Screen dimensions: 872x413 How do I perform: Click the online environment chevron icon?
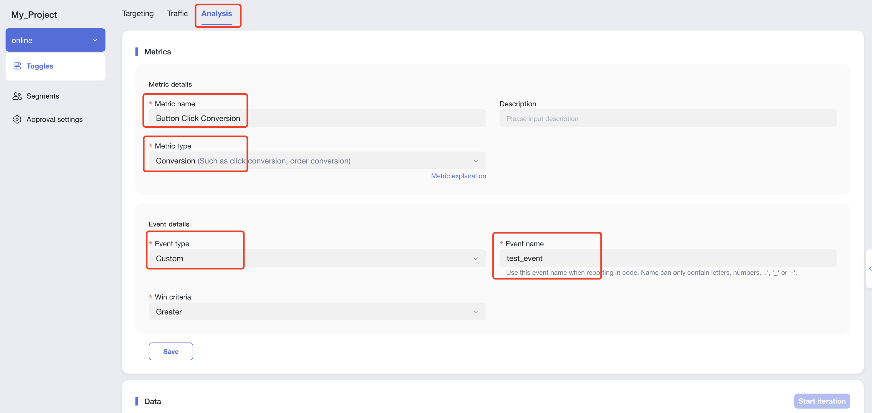pyautogui.click(x=95, y=40)
